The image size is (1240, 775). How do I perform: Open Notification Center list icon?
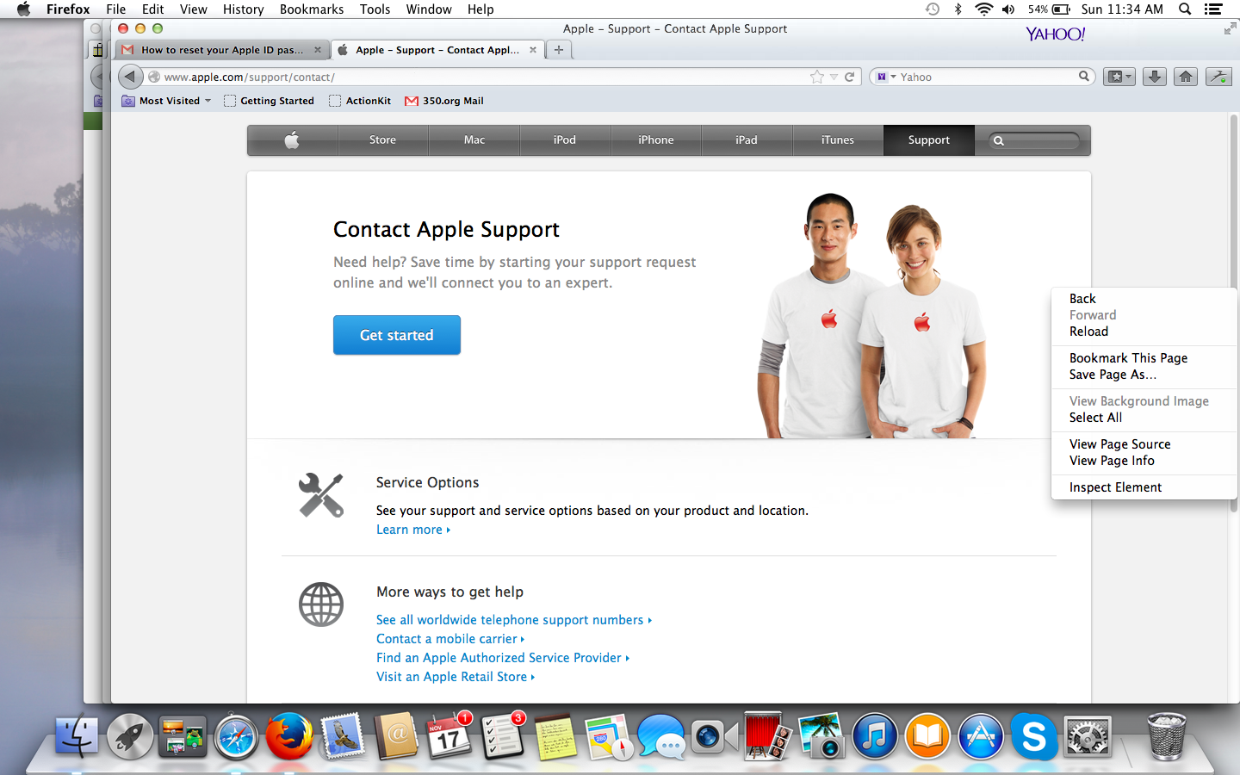[1213, 9]
